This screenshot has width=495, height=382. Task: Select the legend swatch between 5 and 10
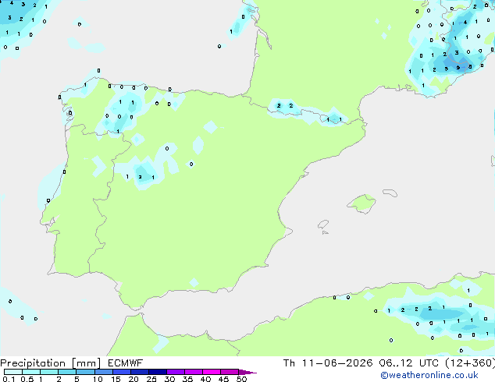[85, 372]
